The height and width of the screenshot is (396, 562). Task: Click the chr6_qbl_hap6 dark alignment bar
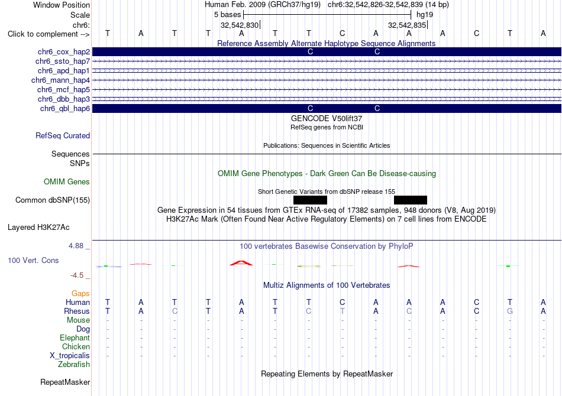[x=327, y=109]
